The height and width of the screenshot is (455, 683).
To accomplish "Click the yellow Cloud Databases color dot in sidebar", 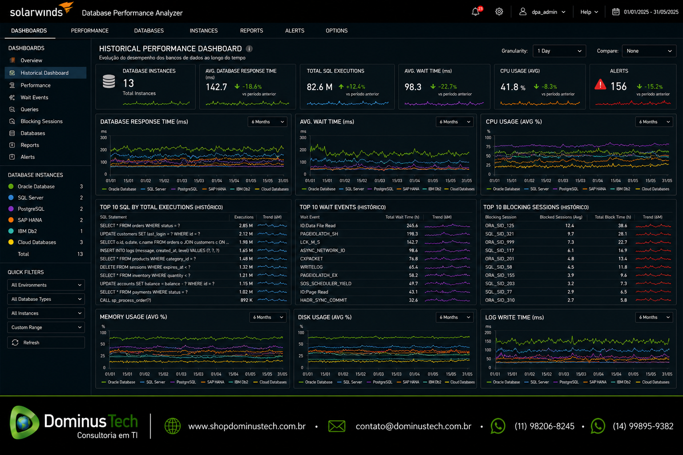I will click(11, 242).
